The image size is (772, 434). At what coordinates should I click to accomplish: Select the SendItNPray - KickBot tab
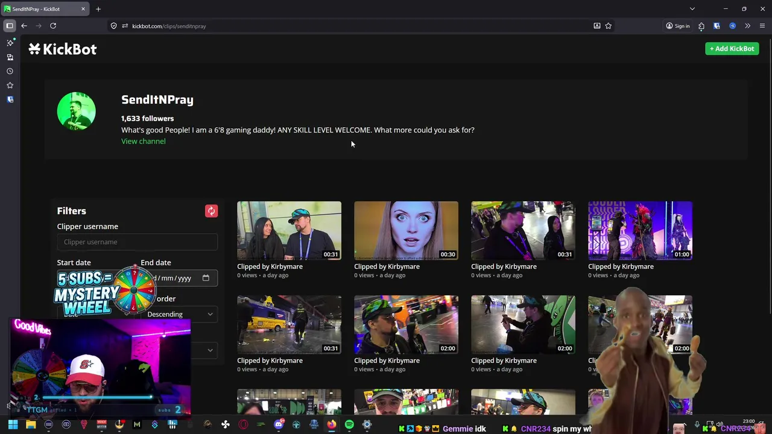click(45, 9)
